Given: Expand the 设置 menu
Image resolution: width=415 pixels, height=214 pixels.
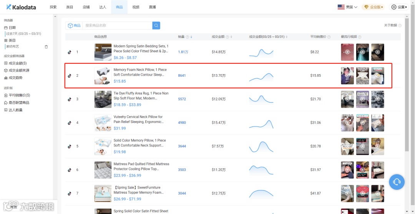Looking at the screenshot, I should pyautogui.click(x=399, y=7).
